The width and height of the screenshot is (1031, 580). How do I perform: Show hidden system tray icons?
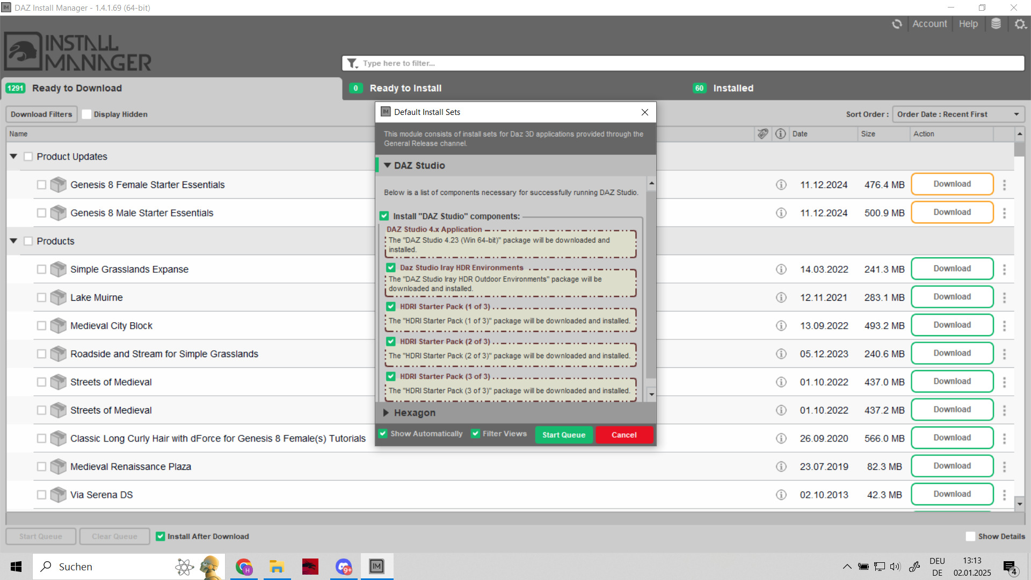pos(847,567)
